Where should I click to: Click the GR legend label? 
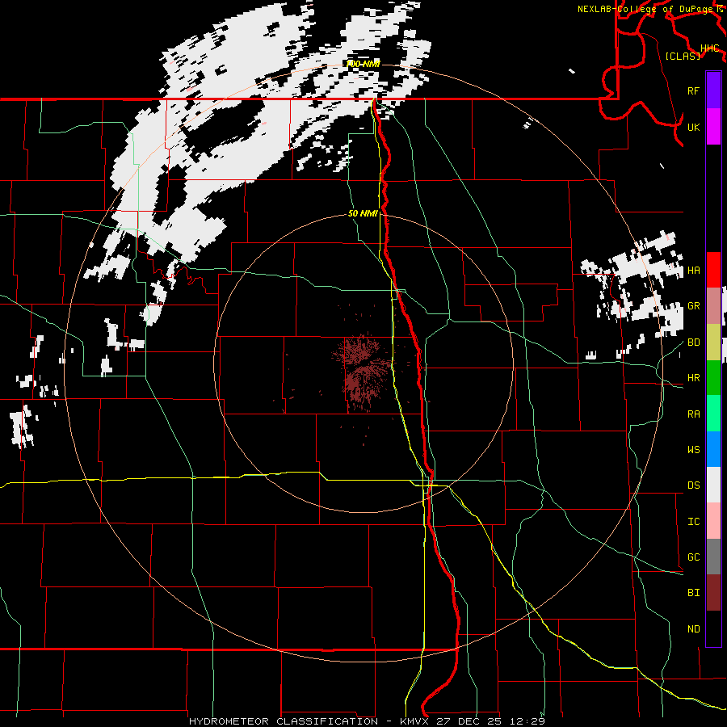click(x=694, y=306)
